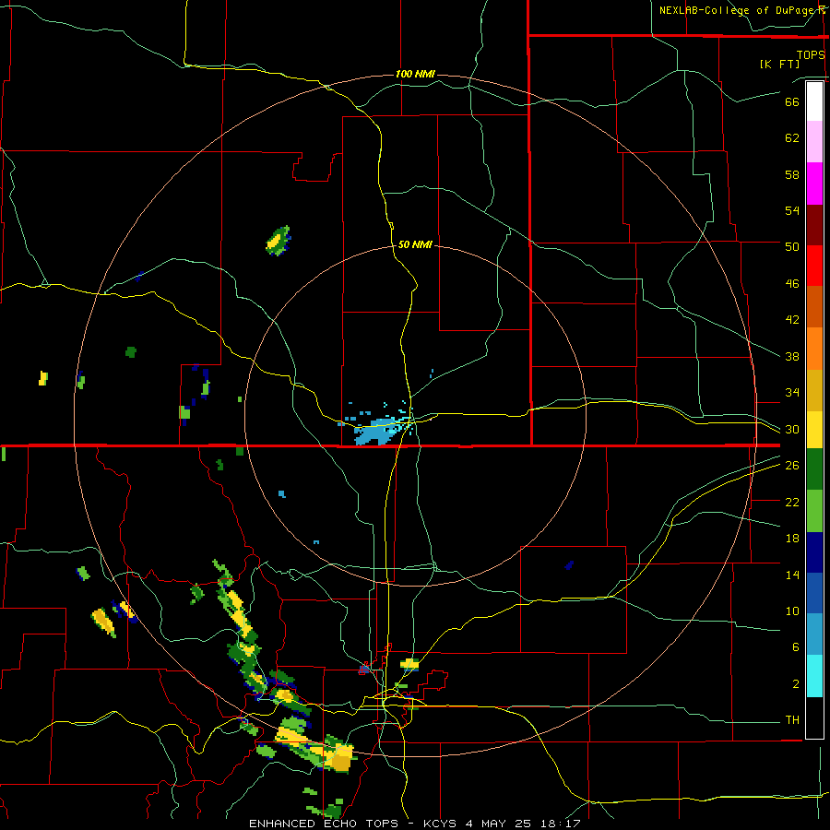Click the legend value "66"

[792, 101]
